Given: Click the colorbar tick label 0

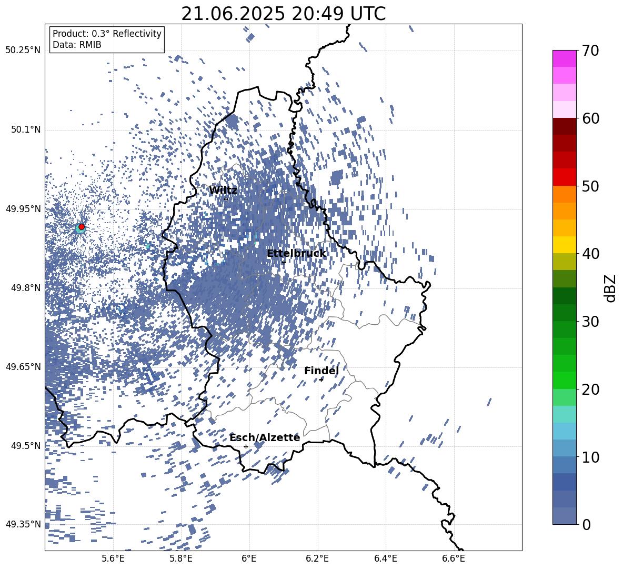Looking at the screenshot, I should 586,524.
